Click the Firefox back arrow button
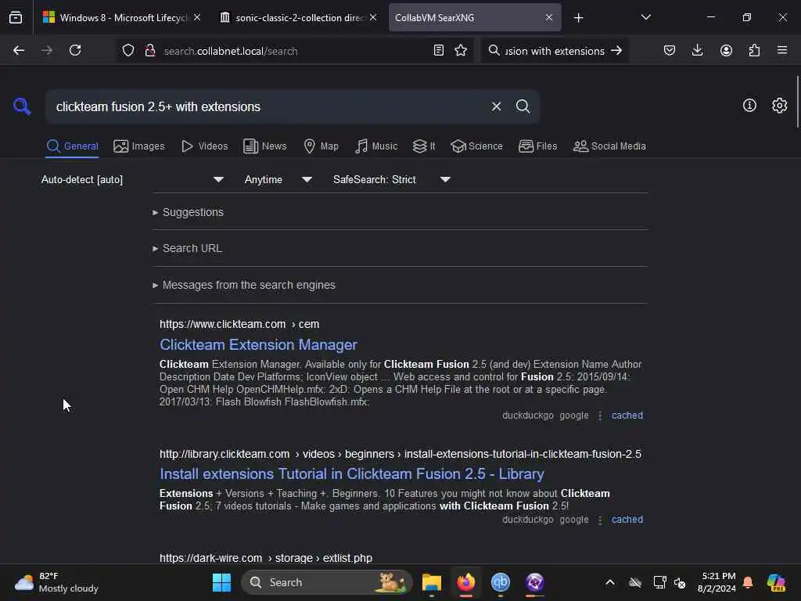 pyautogui.click(x=19, y=50)
